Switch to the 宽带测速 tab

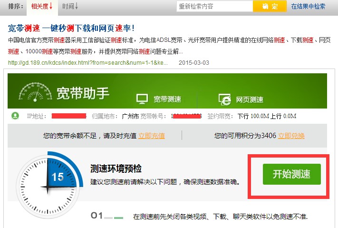click(167, 99)
